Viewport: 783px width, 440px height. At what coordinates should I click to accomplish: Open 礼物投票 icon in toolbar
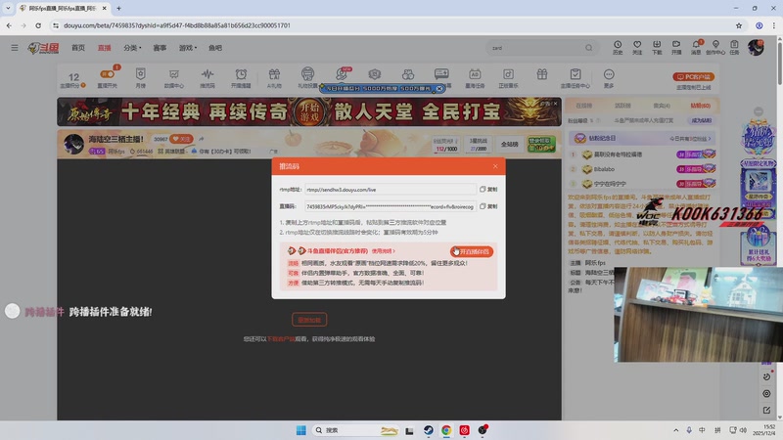(307, 78)
